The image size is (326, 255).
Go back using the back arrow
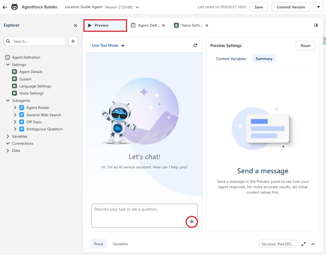tap(5, 7)
